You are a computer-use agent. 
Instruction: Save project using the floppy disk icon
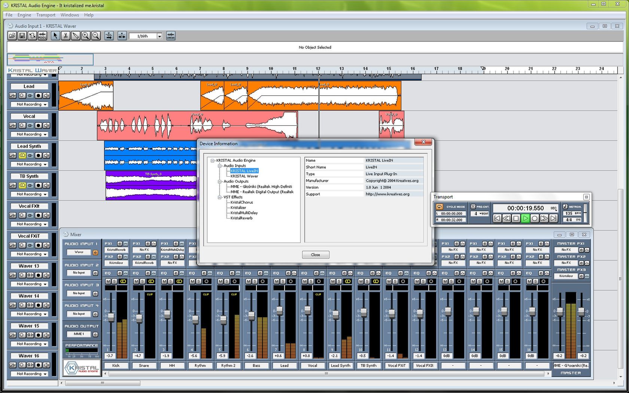pyautogui.click(x=22, y=36)
